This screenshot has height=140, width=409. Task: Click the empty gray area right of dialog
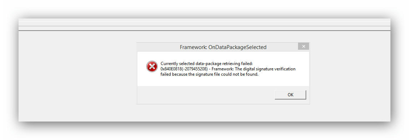(350, 75)
